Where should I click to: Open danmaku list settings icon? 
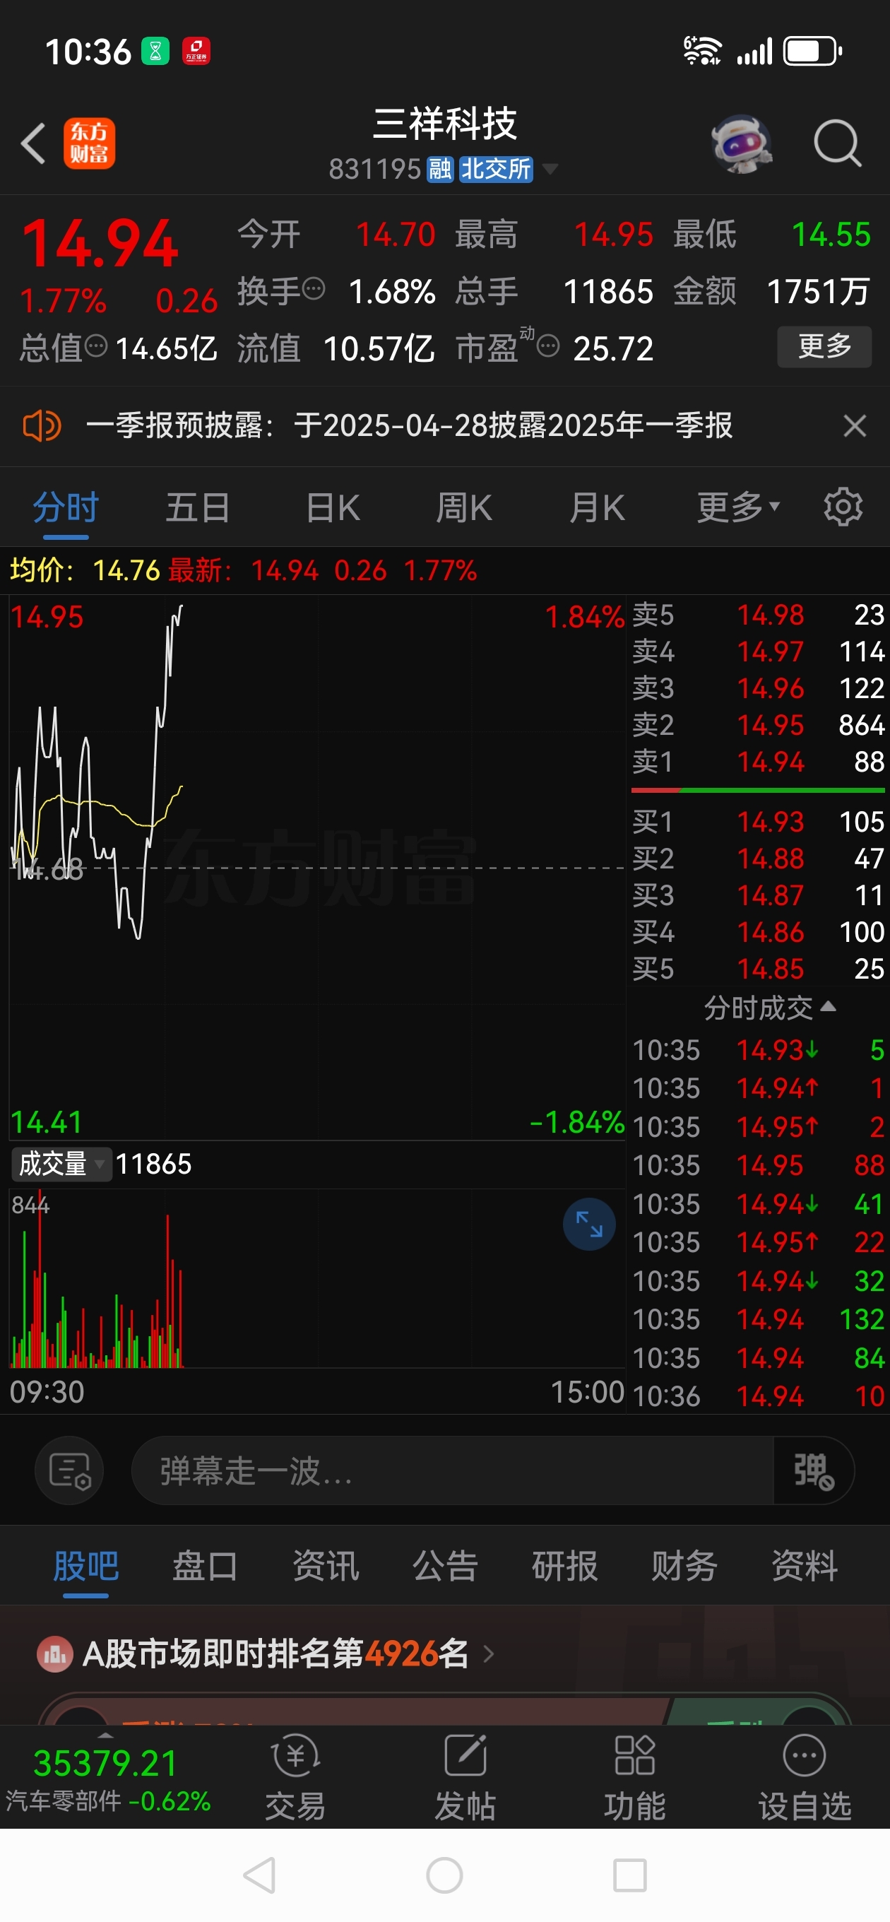69,1470
